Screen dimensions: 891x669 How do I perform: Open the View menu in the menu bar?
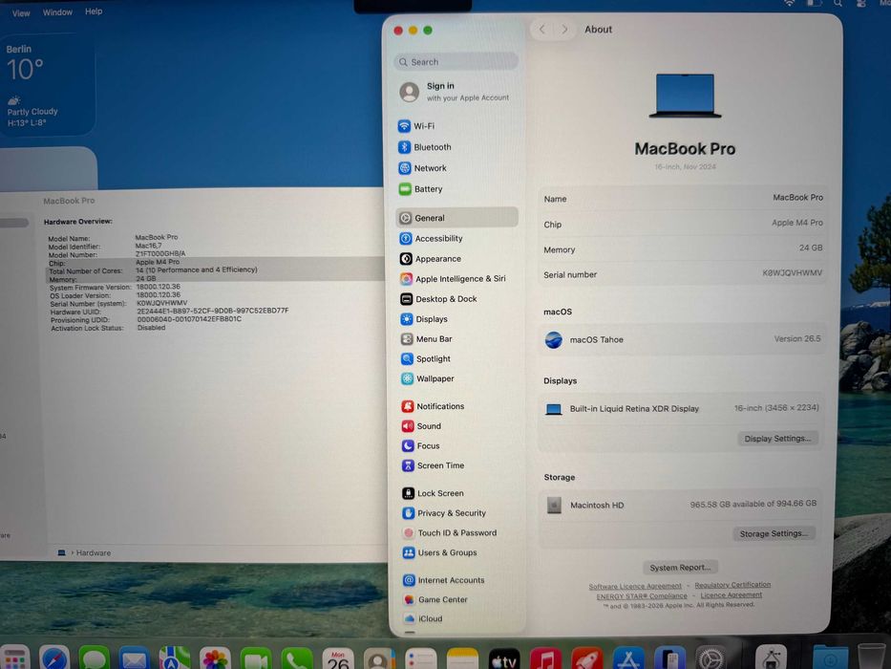pos(21,12)
